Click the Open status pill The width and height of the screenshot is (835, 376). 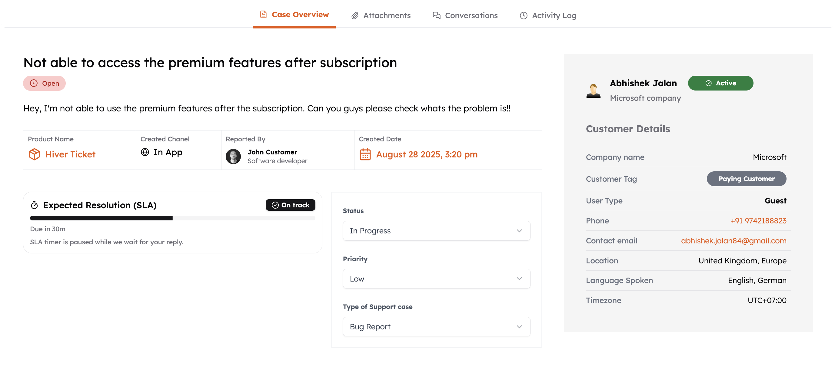pyautogui.click(x=45, y=83)
